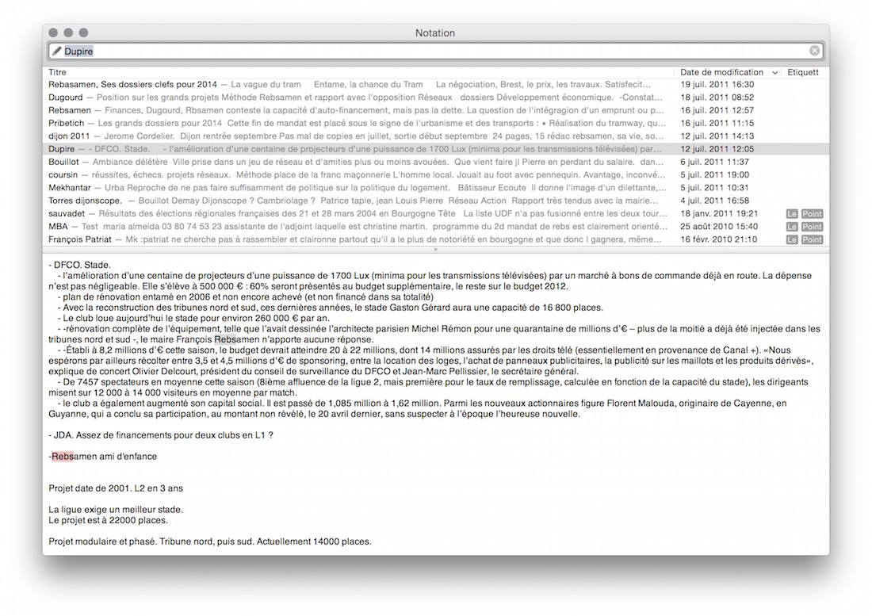The height and width of the screenshot is (616, 872).
Task: Click the date 19 juil. 2011 16:30
Action: coord(717,85)
